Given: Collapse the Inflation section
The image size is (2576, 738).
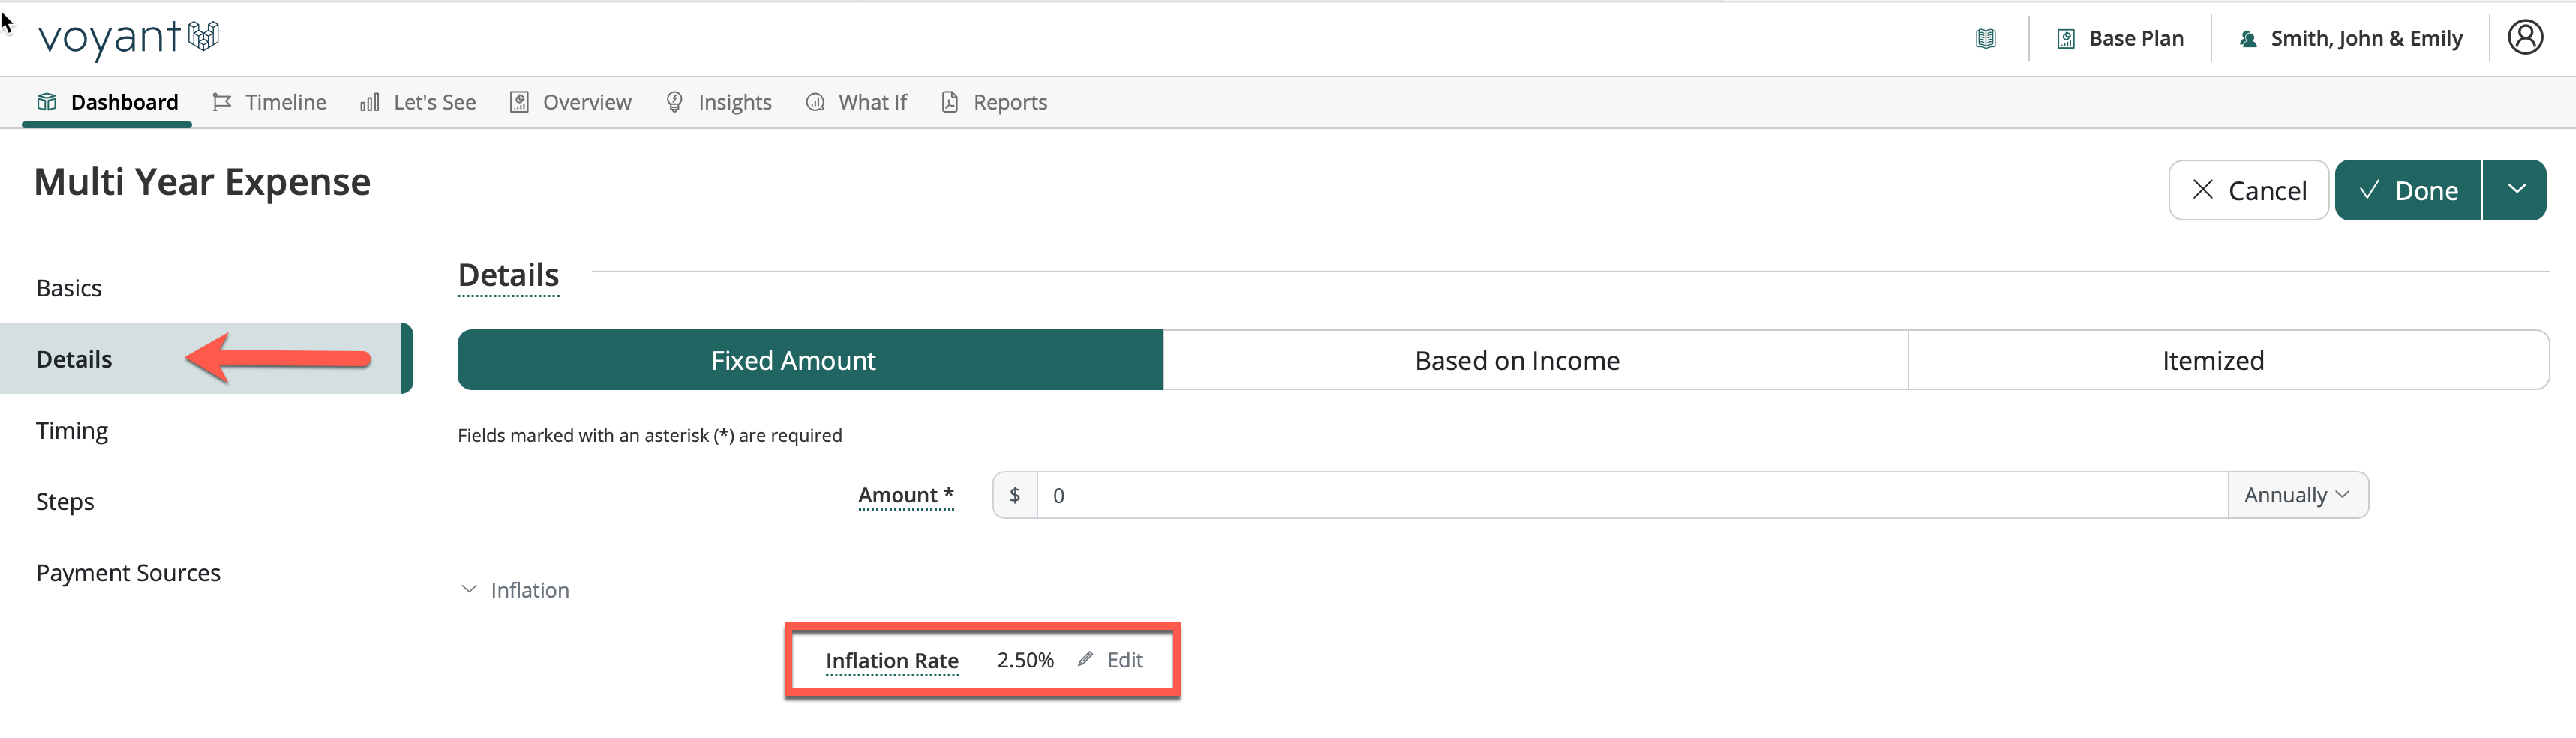Looking at the screenshot, I should pyautogui.click(x=469, y=590).
